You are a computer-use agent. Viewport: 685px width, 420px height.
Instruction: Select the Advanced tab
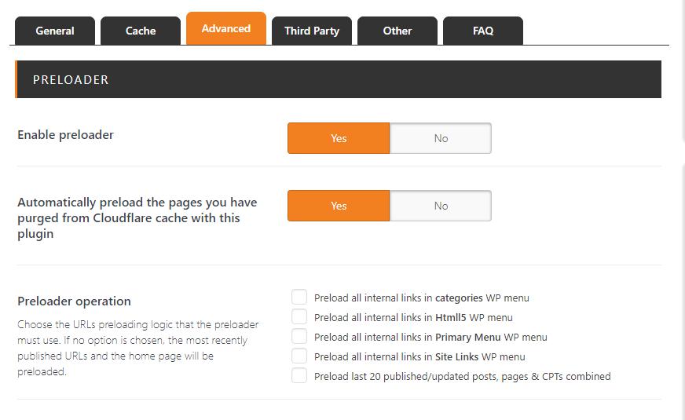pyautogui.click(x=226, y=28)
